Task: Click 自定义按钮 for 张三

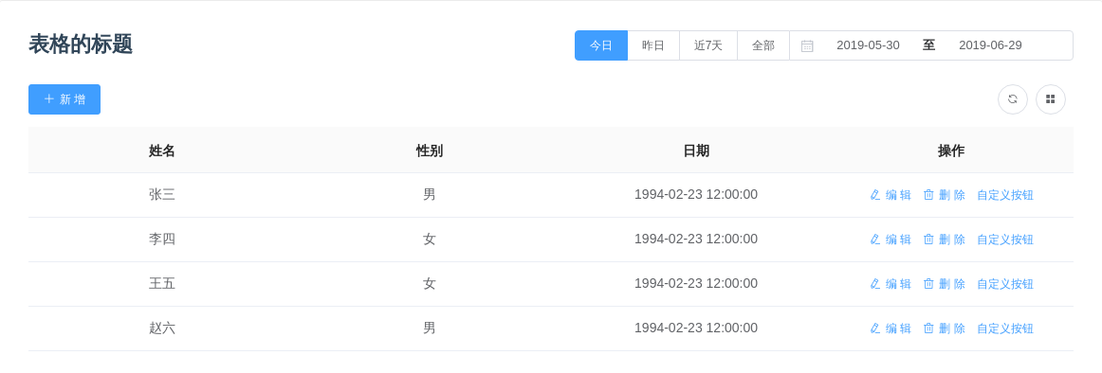Action: 1005,195
